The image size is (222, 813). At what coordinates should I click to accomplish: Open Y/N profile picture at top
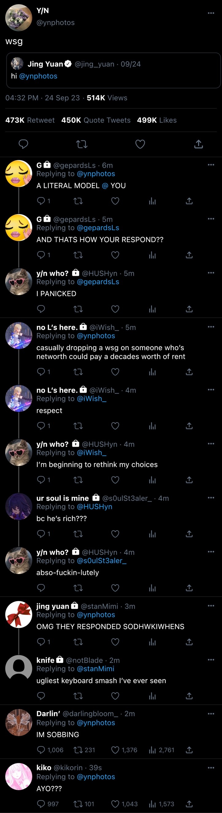coord(19,18)
